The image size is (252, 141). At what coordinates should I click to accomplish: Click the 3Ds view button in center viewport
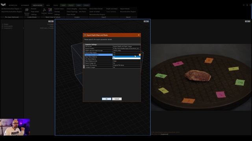[146, 22]
